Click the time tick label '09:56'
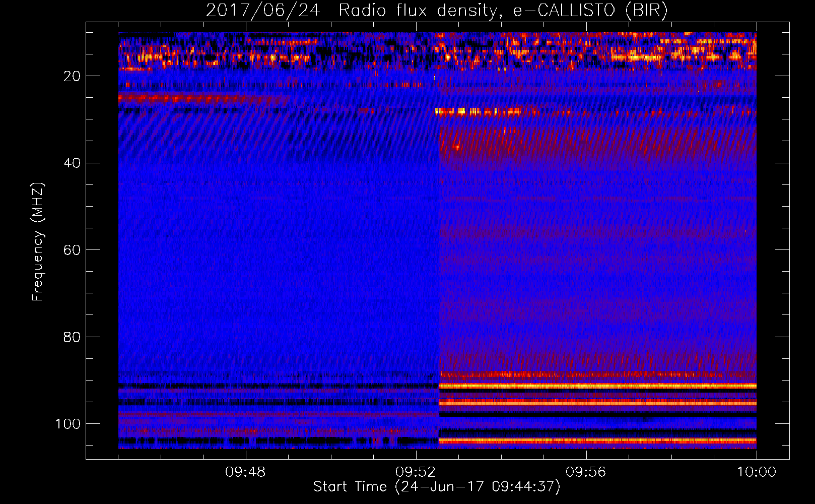This screenshot has height=504, width=815. (x=586, y=472)
